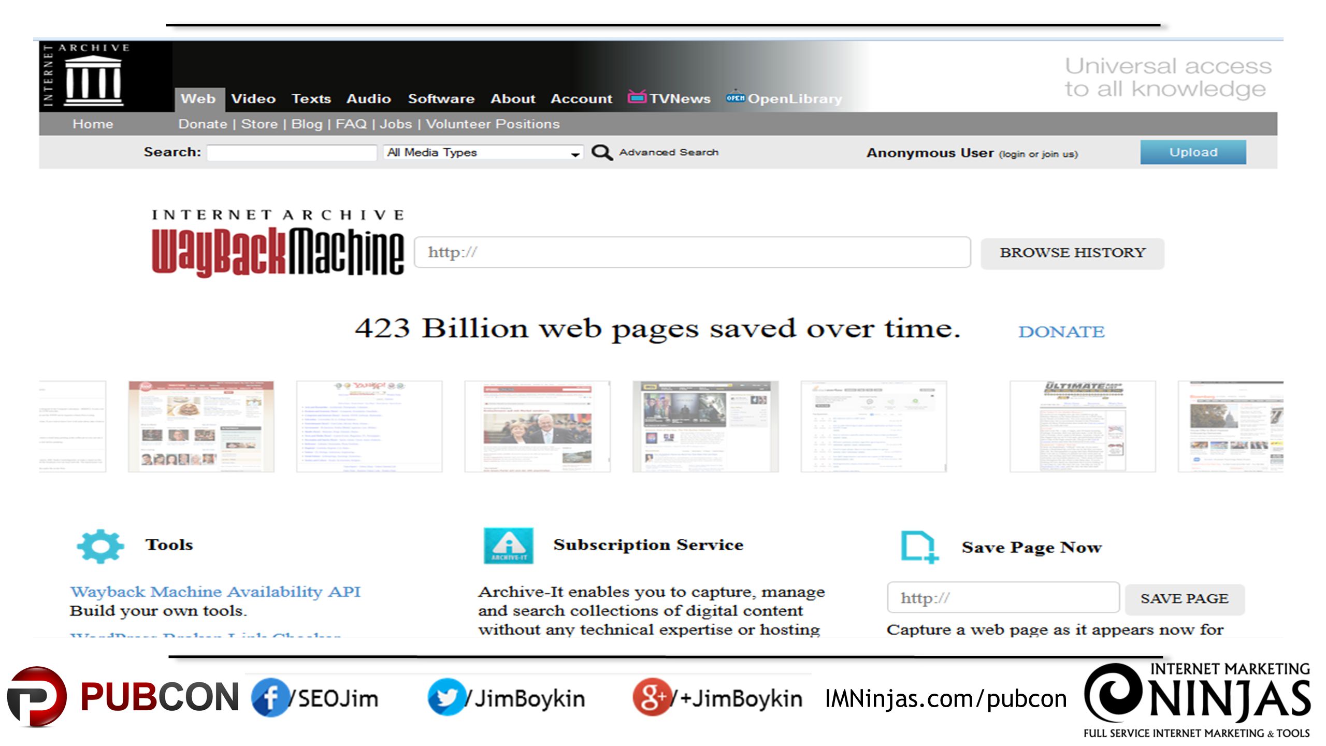Screen dimensions: 1326x746
Task: Click the blue Upload button
Action: 1193,152
